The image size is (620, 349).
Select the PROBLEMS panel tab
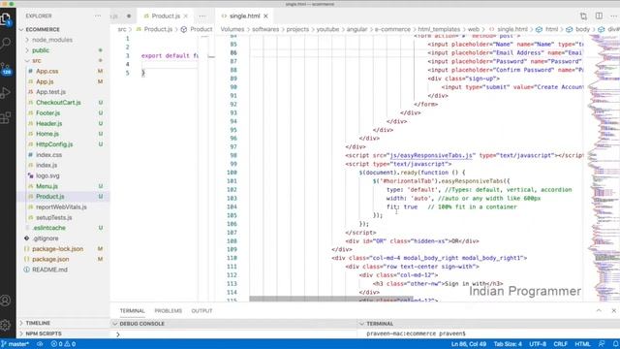(168, 310)
